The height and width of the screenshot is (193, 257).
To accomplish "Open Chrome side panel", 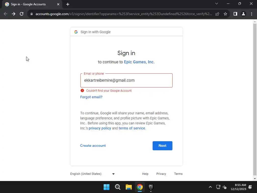I will pyautogui.click(x=235, y=14).
